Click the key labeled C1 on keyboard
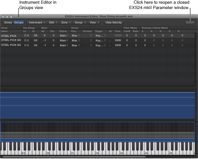Screen dimensions: 198x159 tap(72, 153)
